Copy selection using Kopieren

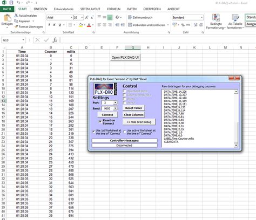[22, 21]
